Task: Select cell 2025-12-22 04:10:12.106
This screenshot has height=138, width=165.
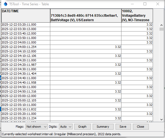Action: 26,56
